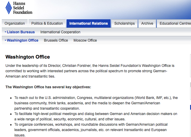191x137 pixels.
Task: Collapse the Liaison Bureaus arrow
Action: (x=5, y=32)
